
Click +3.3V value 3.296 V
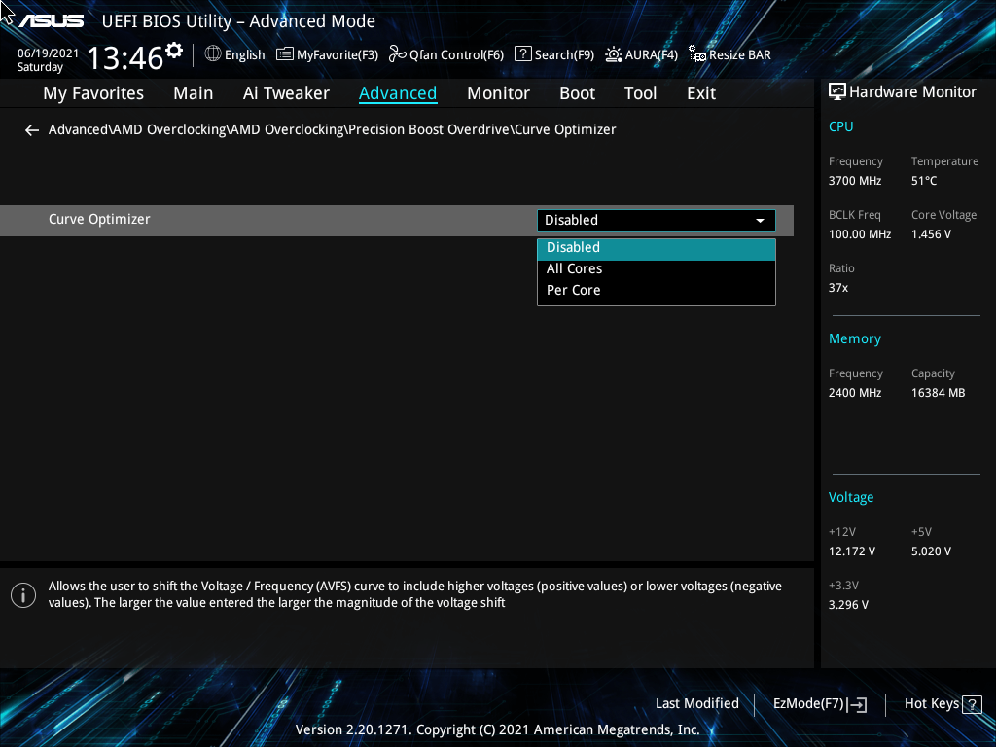848,605
